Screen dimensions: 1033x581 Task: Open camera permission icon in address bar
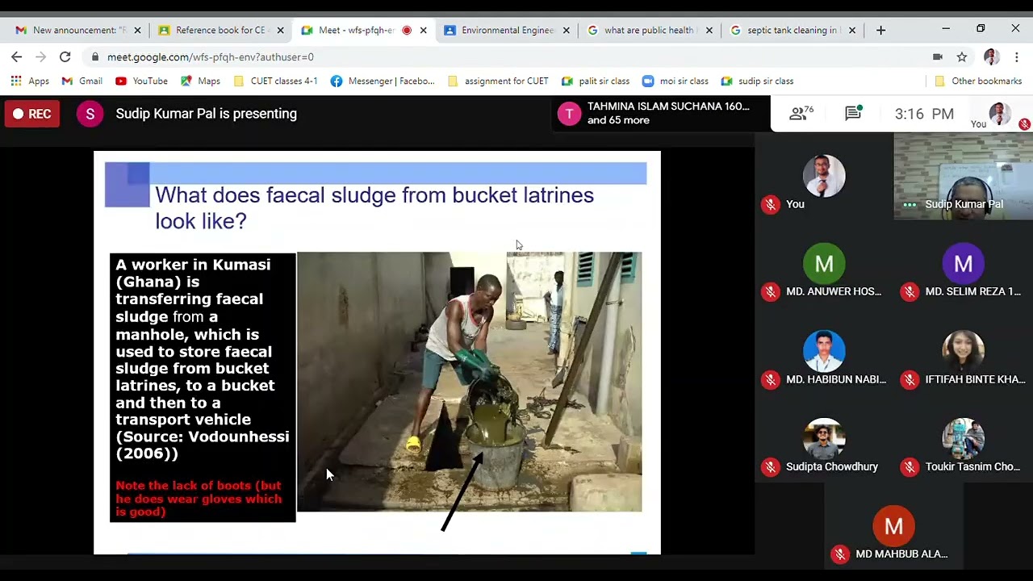937,56
